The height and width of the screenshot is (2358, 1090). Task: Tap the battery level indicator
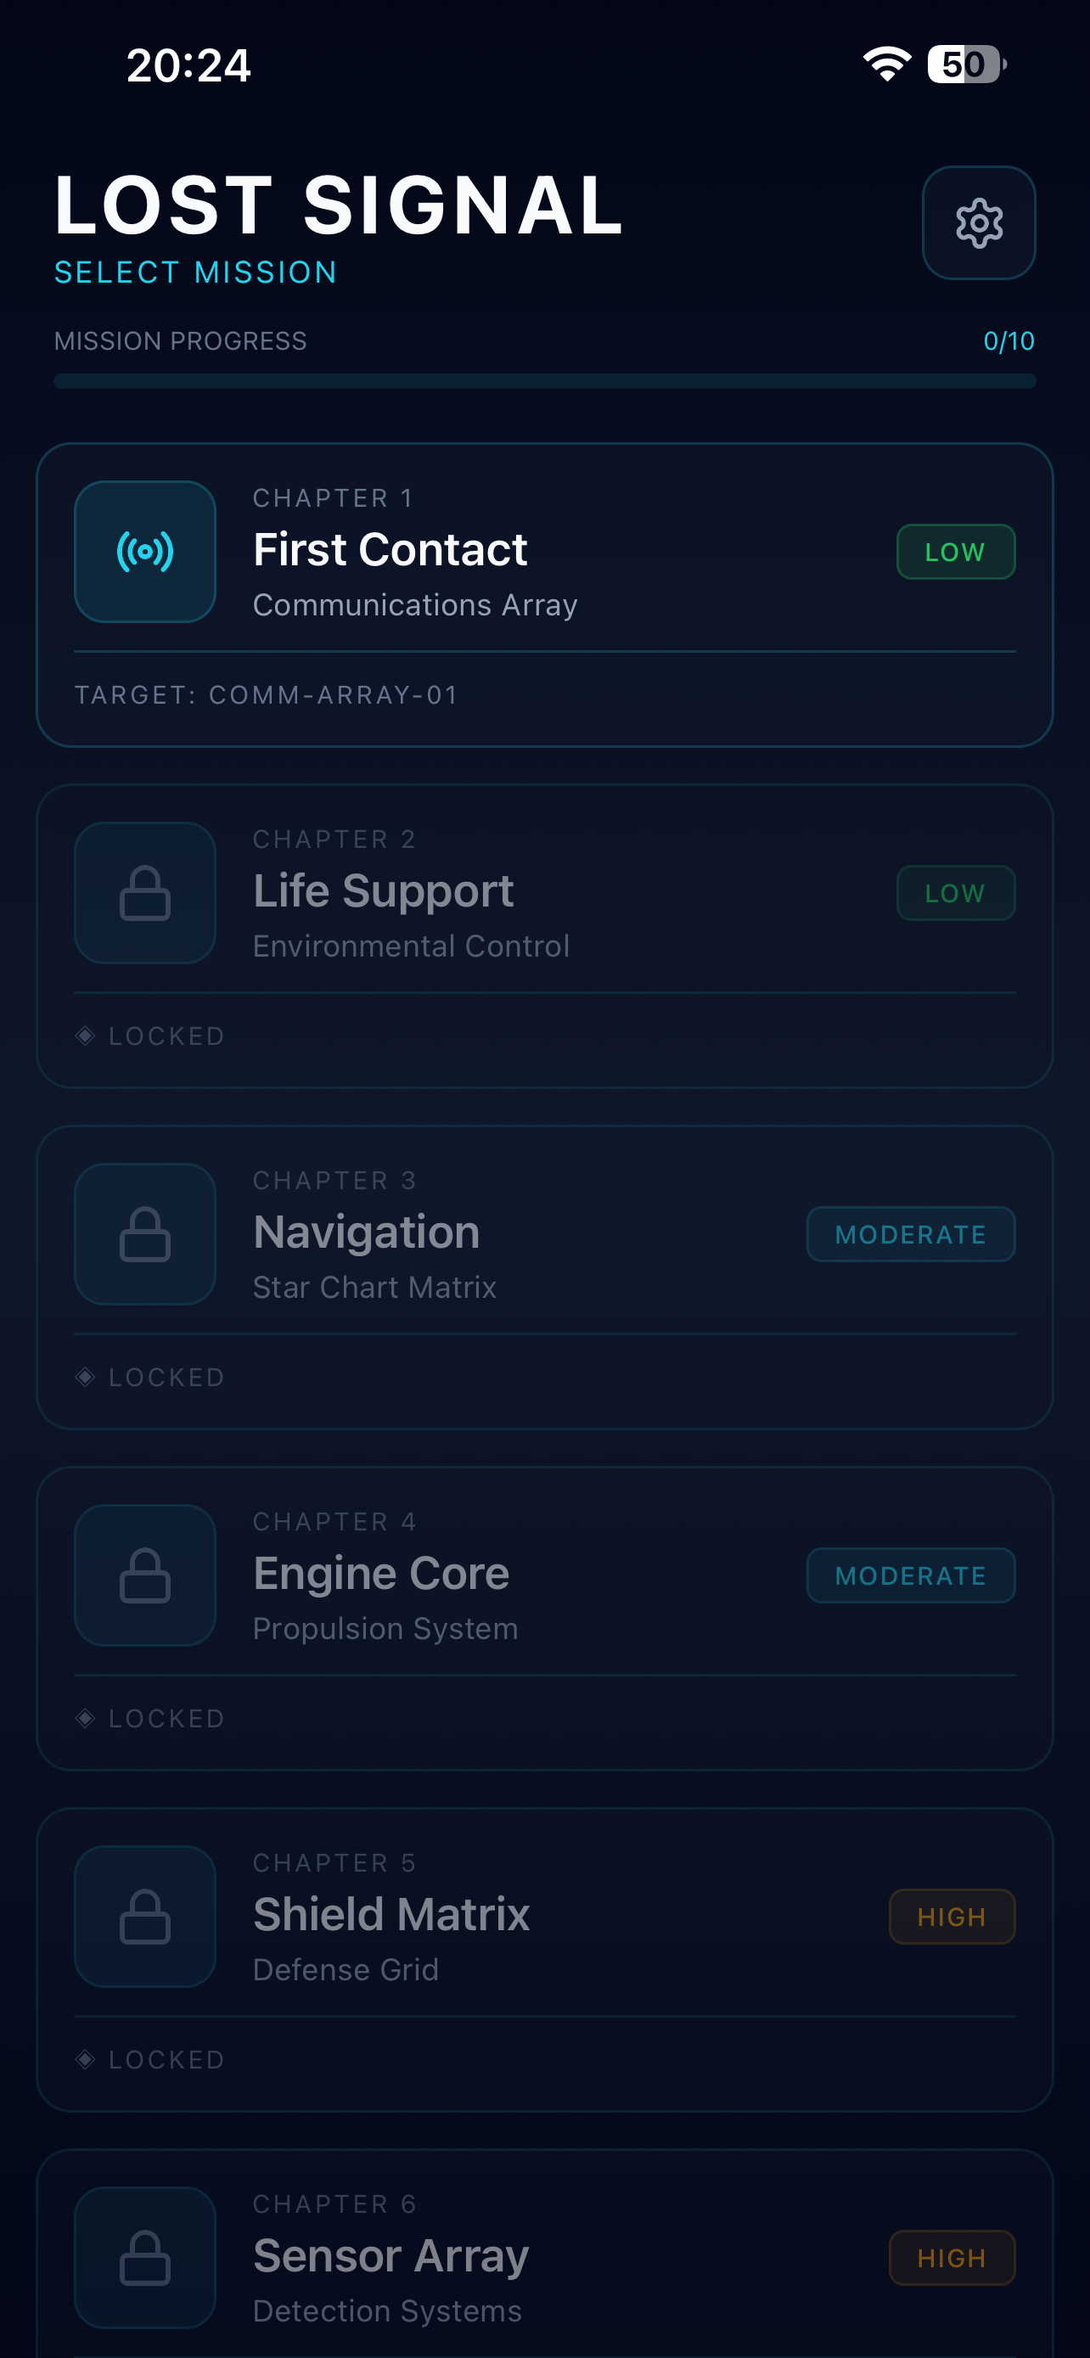coord(966,64)
